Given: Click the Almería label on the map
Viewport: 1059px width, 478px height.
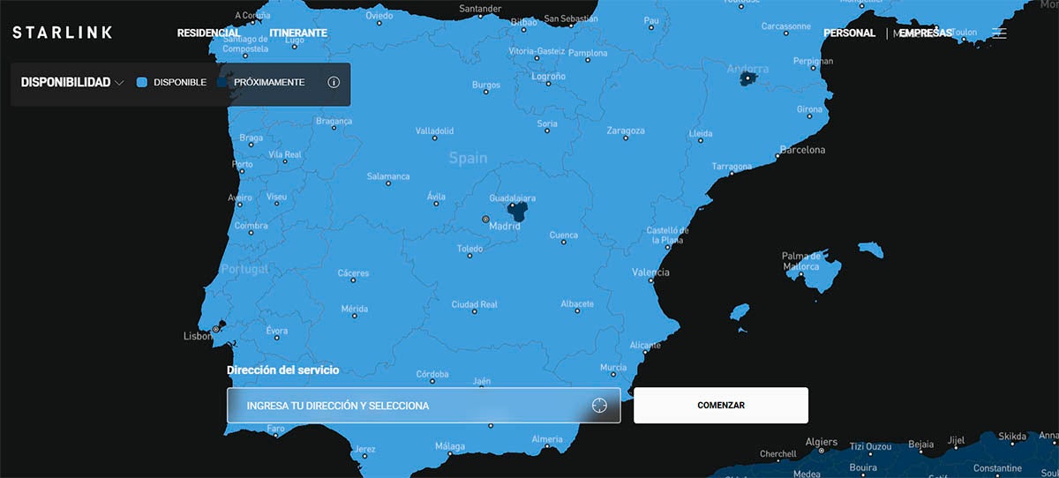Looking at the screenshot, I should click(547, 440).
